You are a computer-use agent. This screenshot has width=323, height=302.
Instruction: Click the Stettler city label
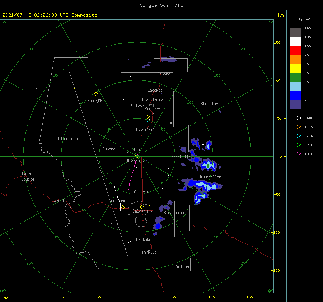[209, 104]
